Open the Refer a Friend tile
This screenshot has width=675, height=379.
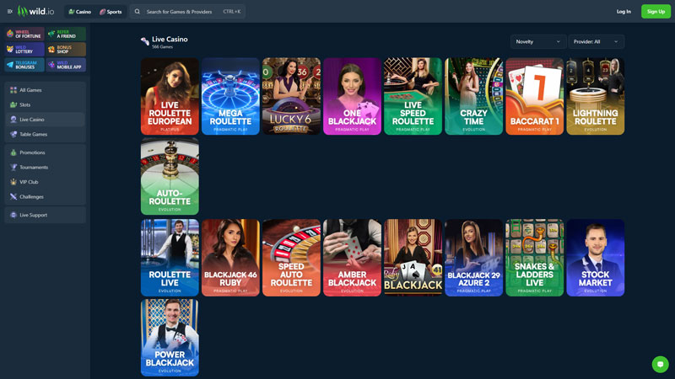coord(66,35)
